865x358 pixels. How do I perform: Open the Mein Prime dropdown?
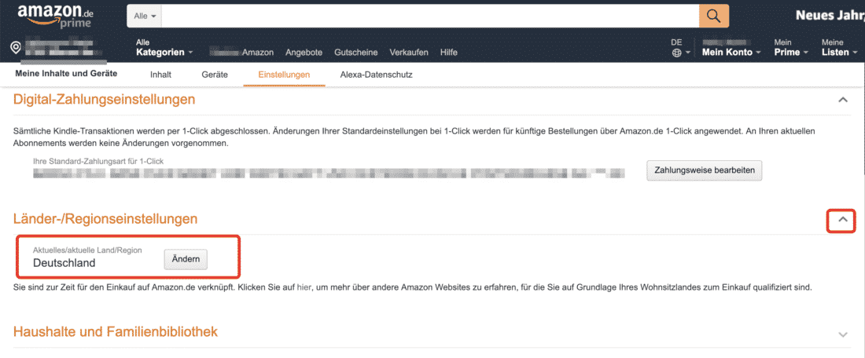tap(791, 47)
